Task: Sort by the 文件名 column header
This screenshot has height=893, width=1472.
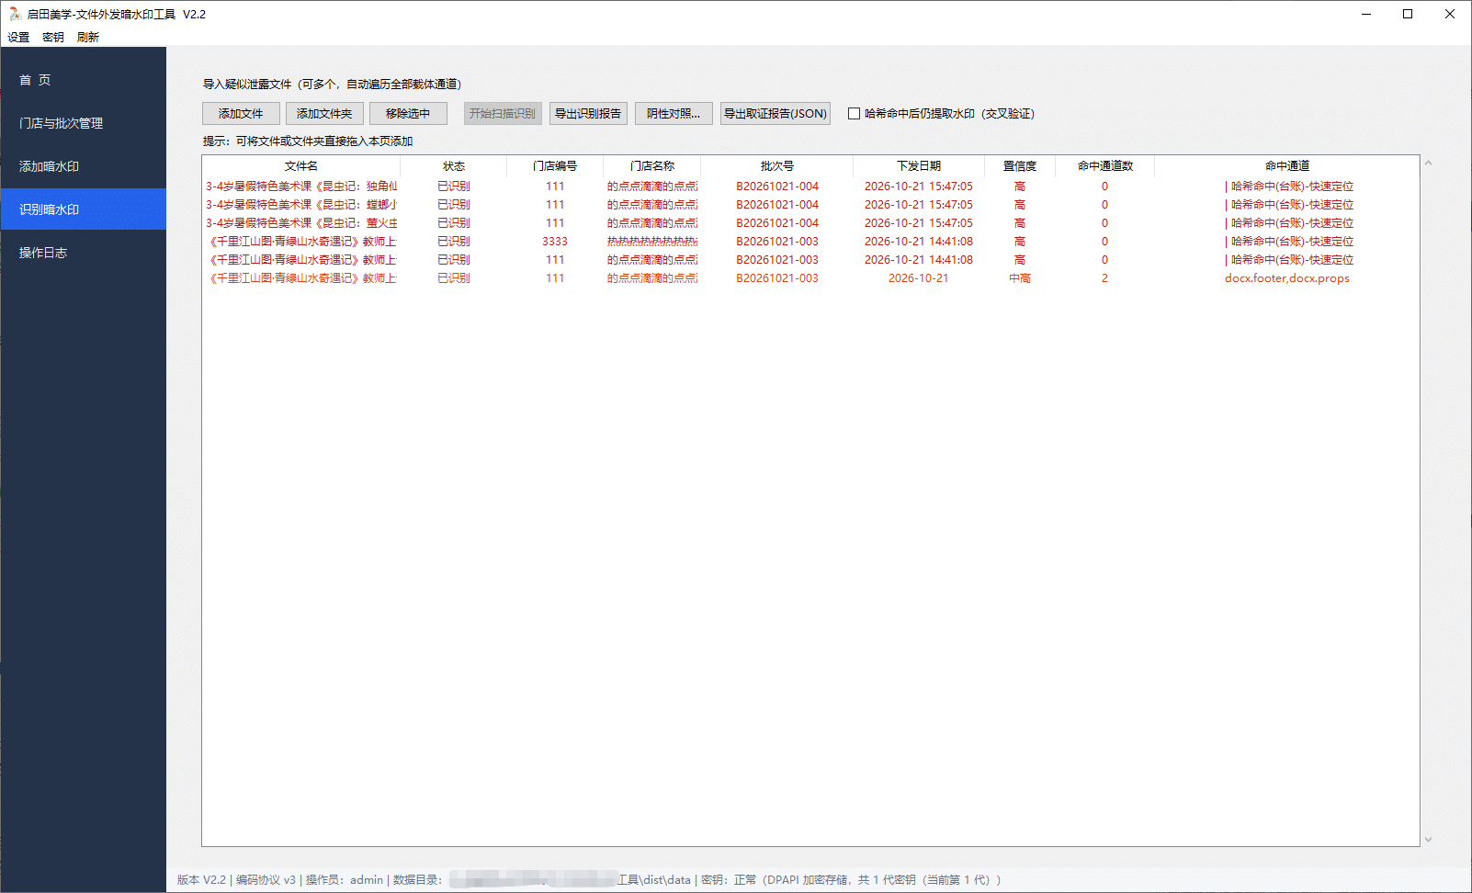Action: click(301, 166)
